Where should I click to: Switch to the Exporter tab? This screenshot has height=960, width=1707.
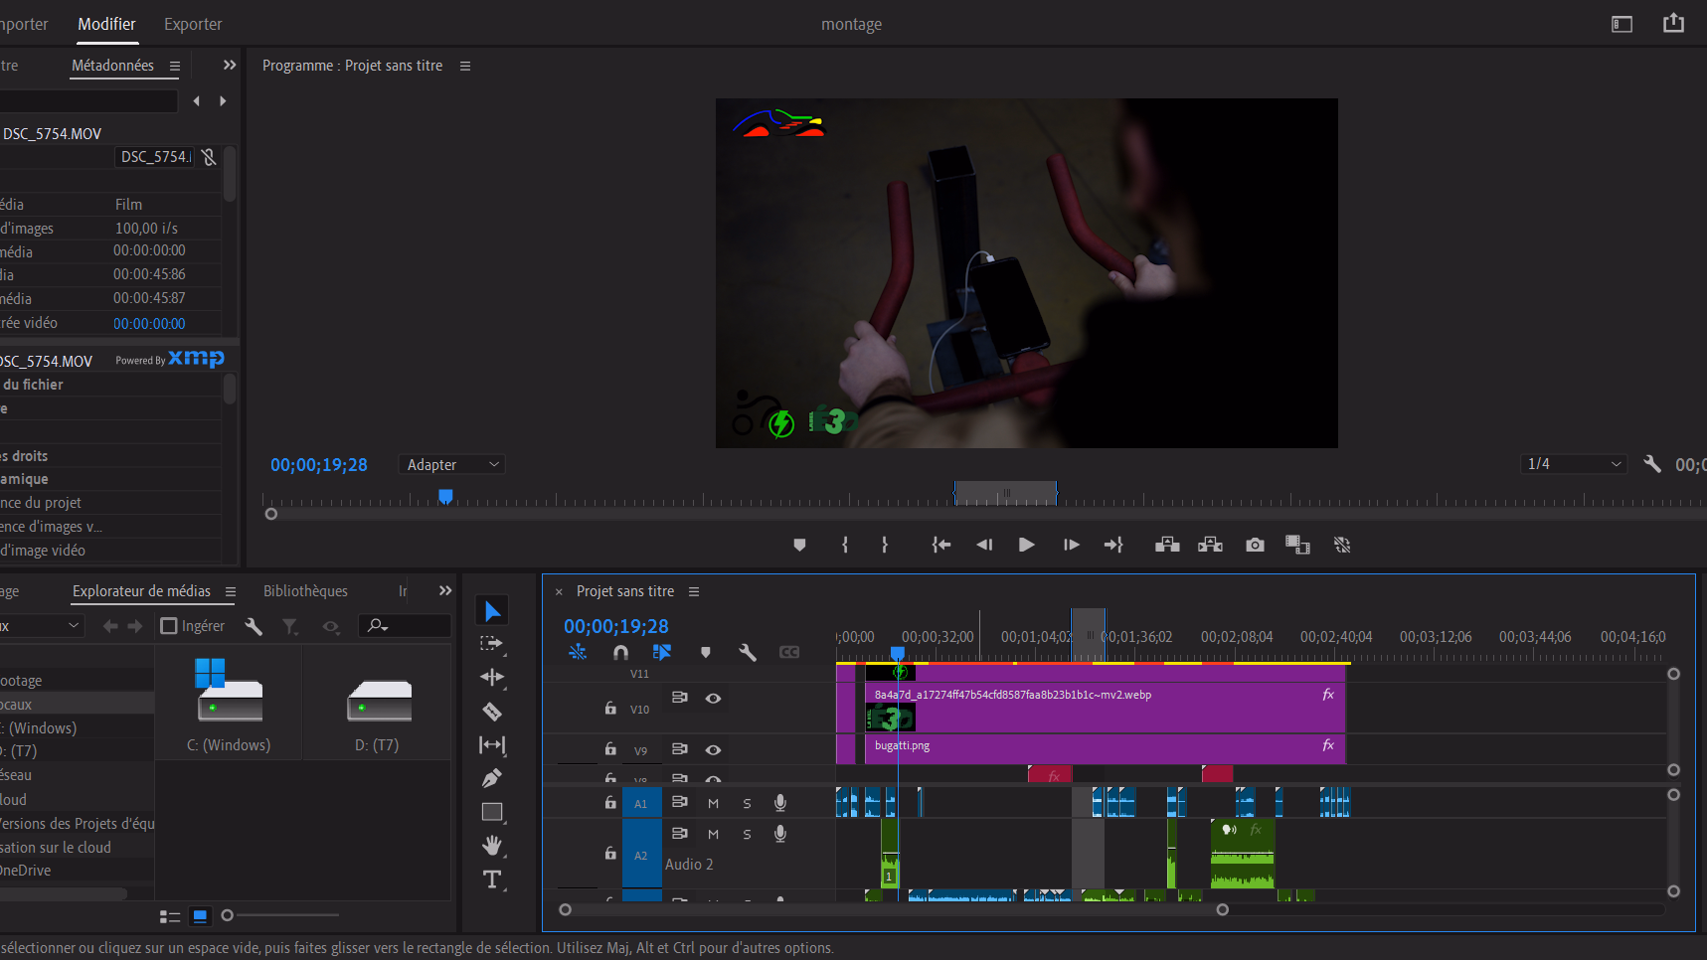pyautogui.click(x=193, y=24)
